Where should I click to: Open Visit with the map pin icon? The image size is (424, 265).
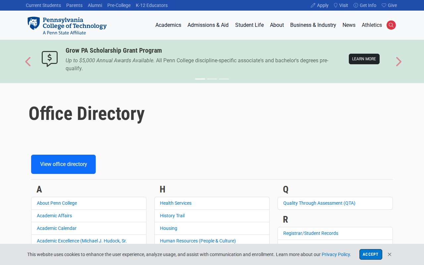[x=341, y=5]
